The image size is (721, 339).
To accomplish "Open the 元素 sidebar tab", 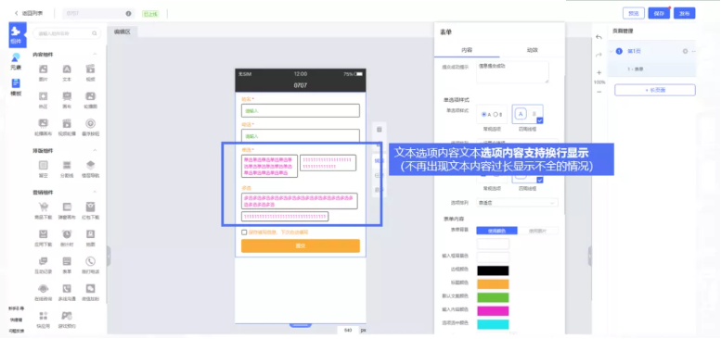I will click(16, 61).
